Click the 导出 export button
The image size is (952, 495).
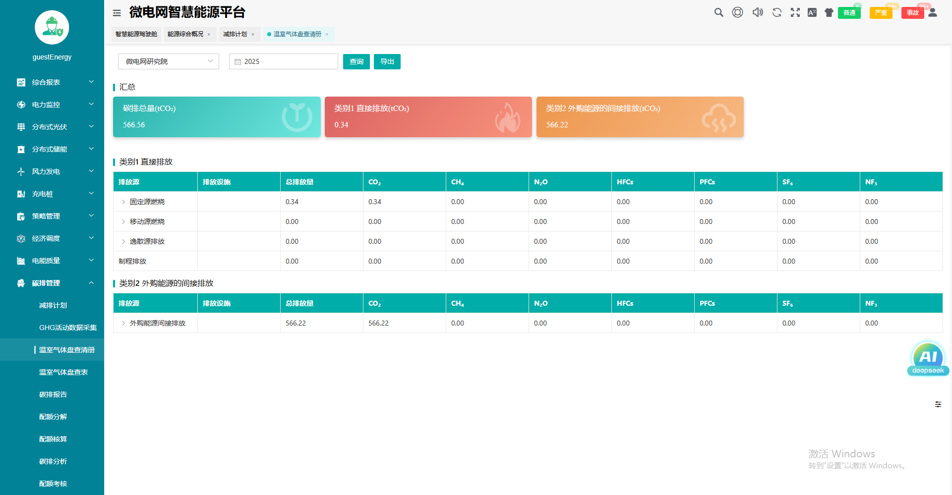(x=387, y=61)
